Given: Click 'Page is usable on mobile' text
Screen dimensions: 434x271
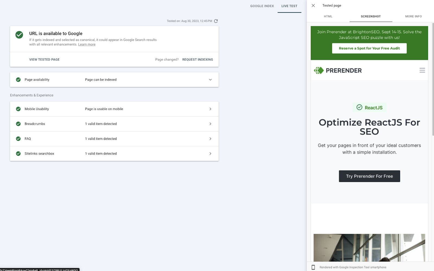Looking at the screenshot, I should pyautogui.click(x=104, y=109).
